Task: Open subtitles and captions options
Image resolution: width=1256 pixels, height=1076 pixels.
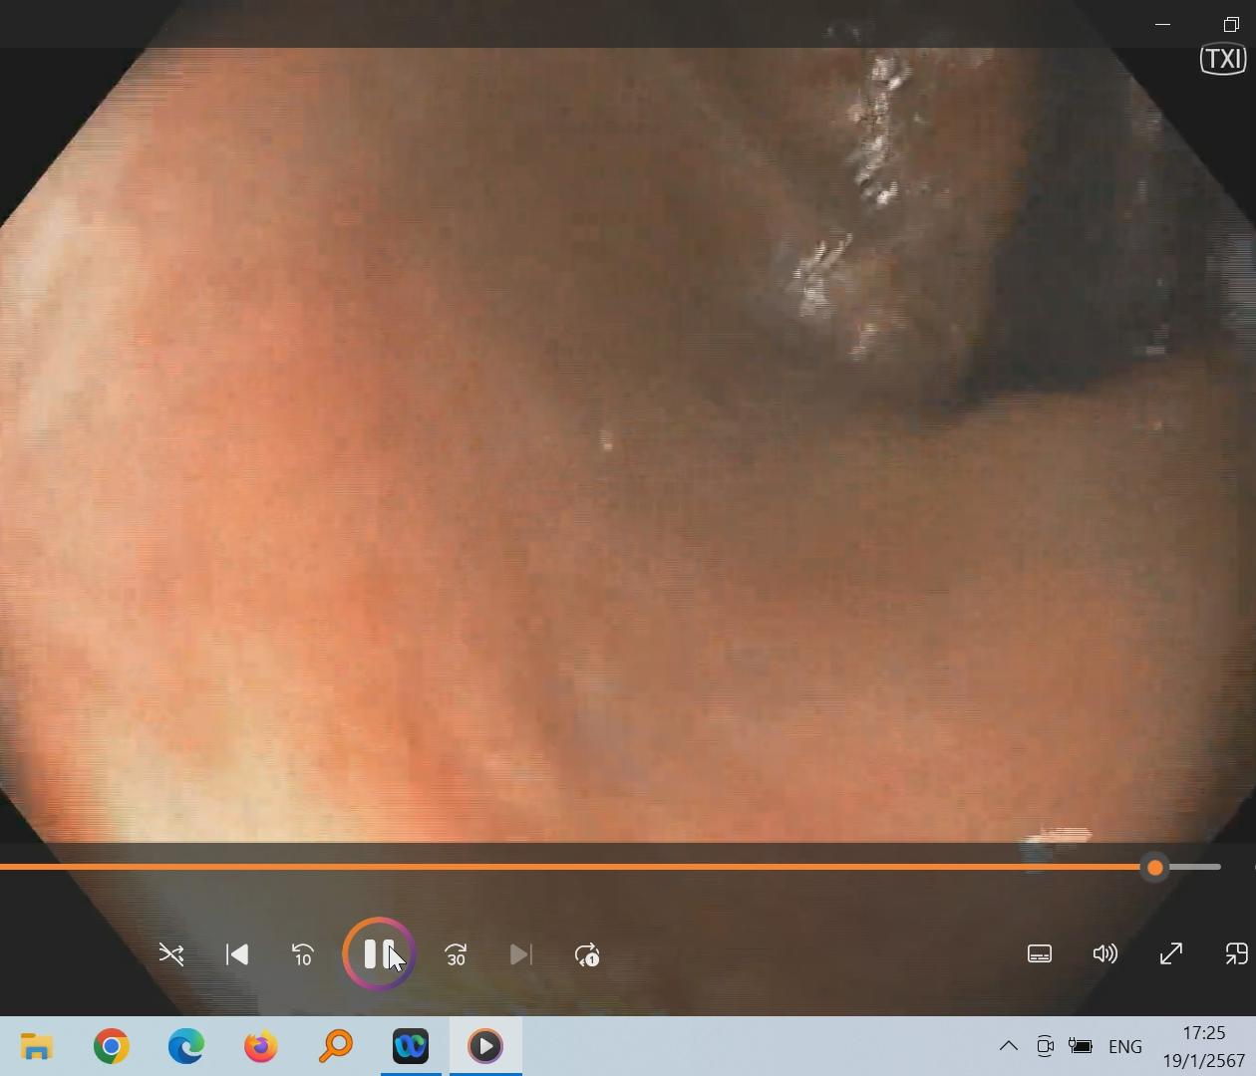Action: click(x=1040, y=953)
